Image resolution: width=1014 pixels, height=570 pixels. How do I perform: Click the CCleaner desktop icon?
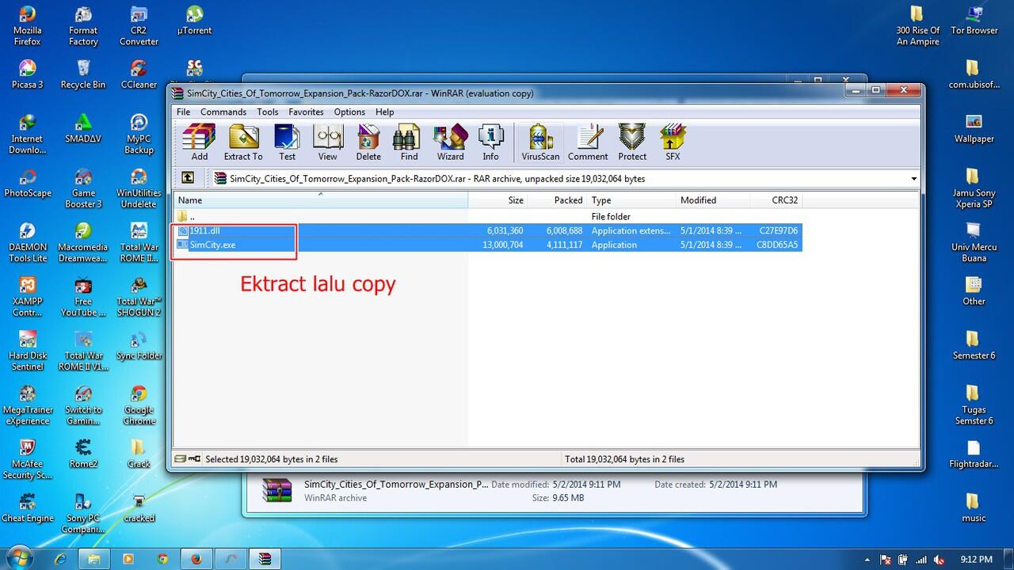[139, 74]
